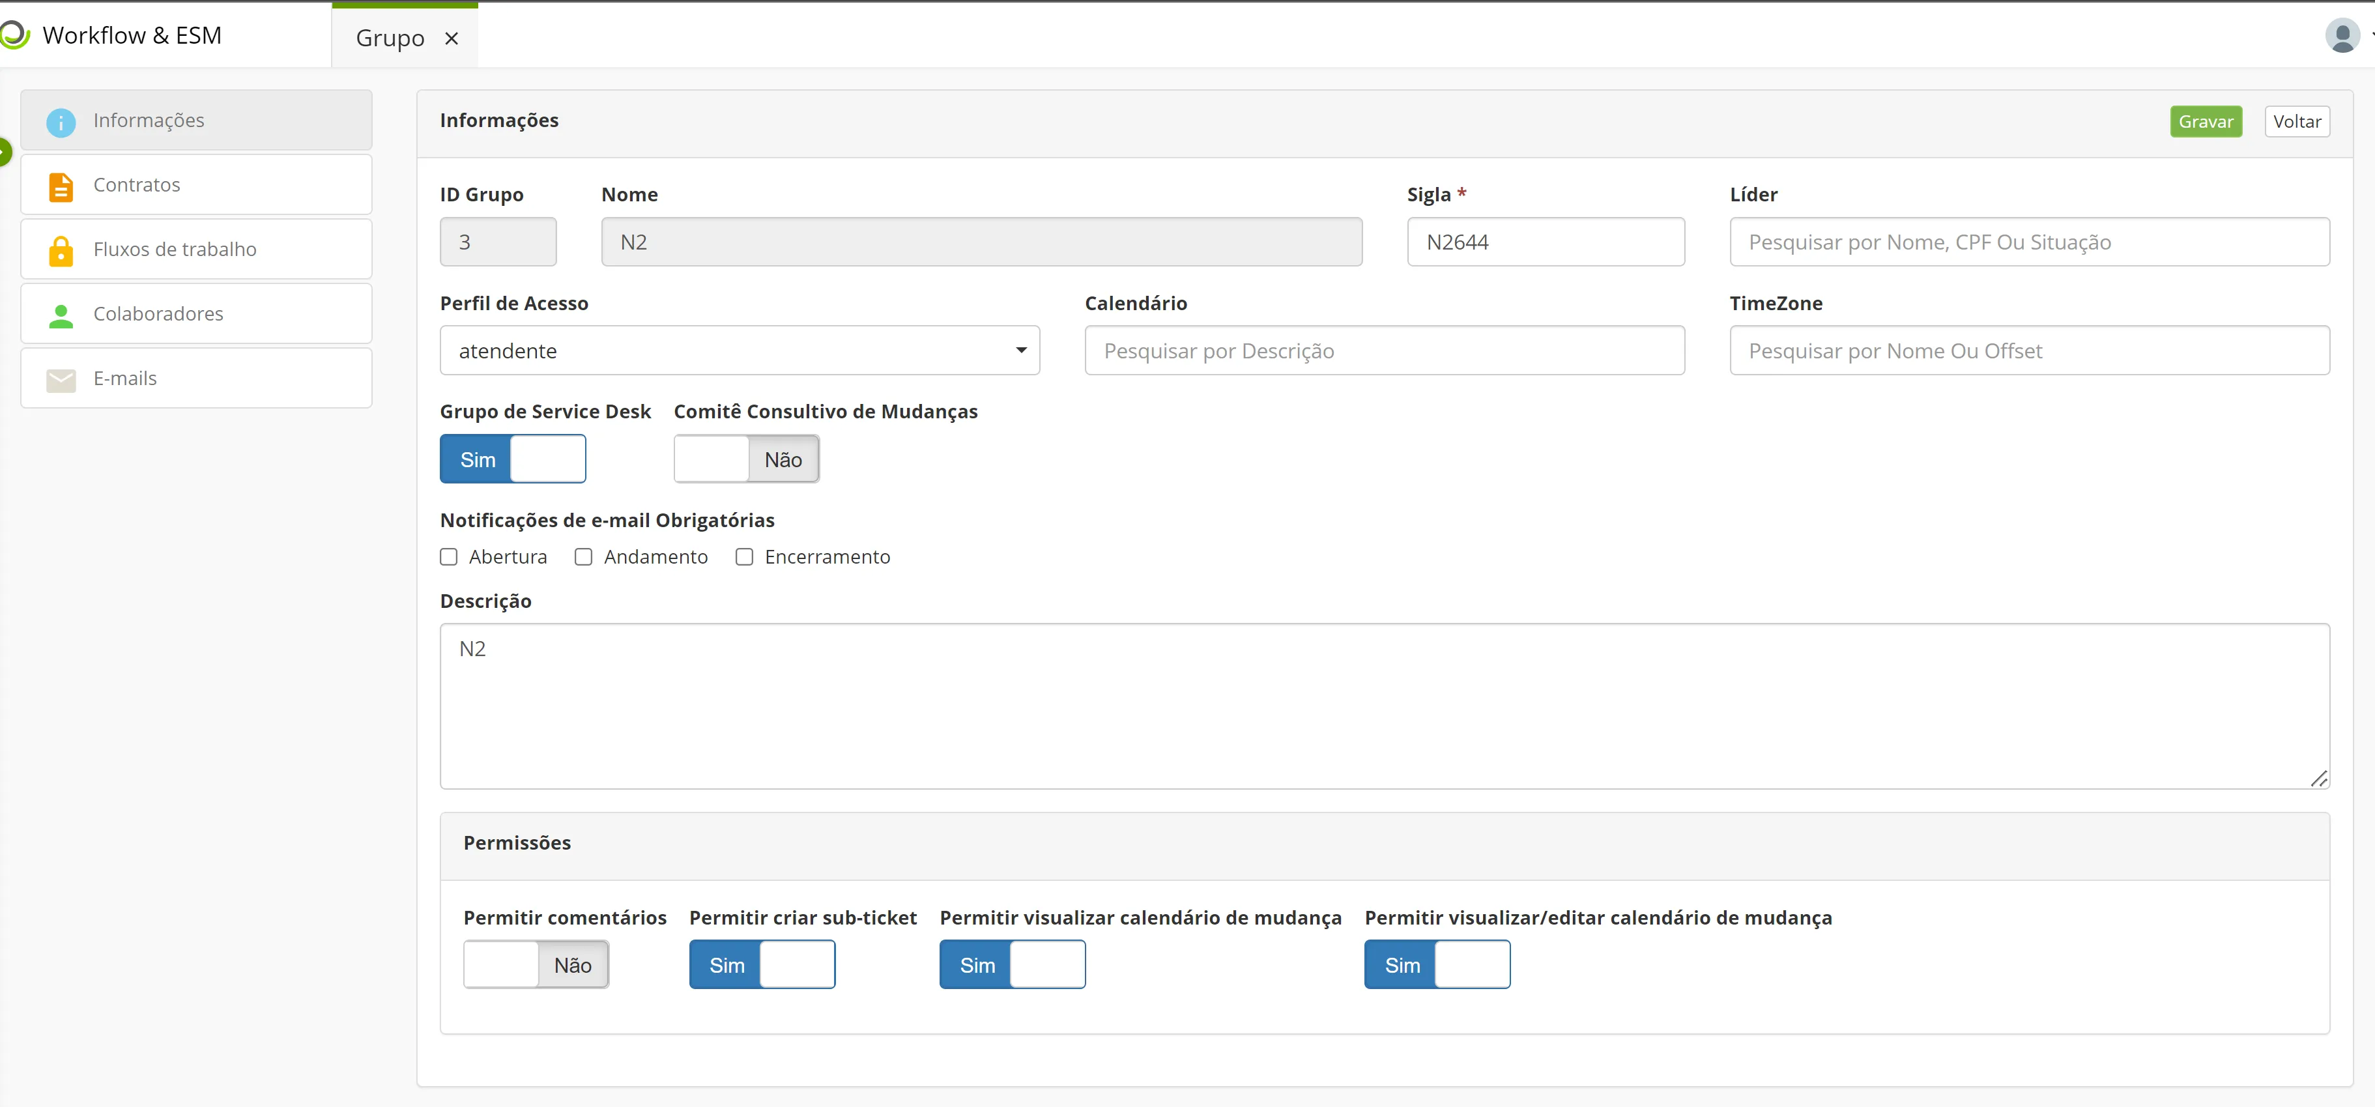The image size is (2375, 1107).
Task: Close the Grupo tab
Action: 452,38
